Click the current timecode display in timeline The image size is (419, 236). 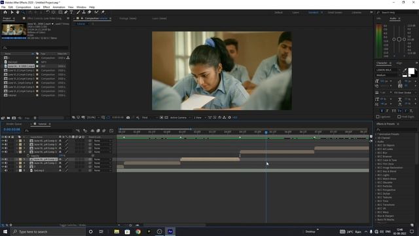[x=12, y=130]
